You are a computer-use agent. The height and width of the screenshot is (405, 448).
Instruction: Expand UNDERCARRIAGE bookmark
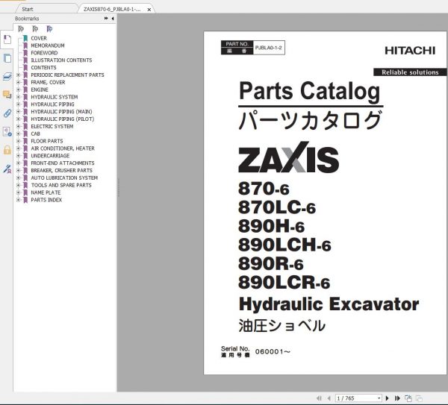pos(18,156)
